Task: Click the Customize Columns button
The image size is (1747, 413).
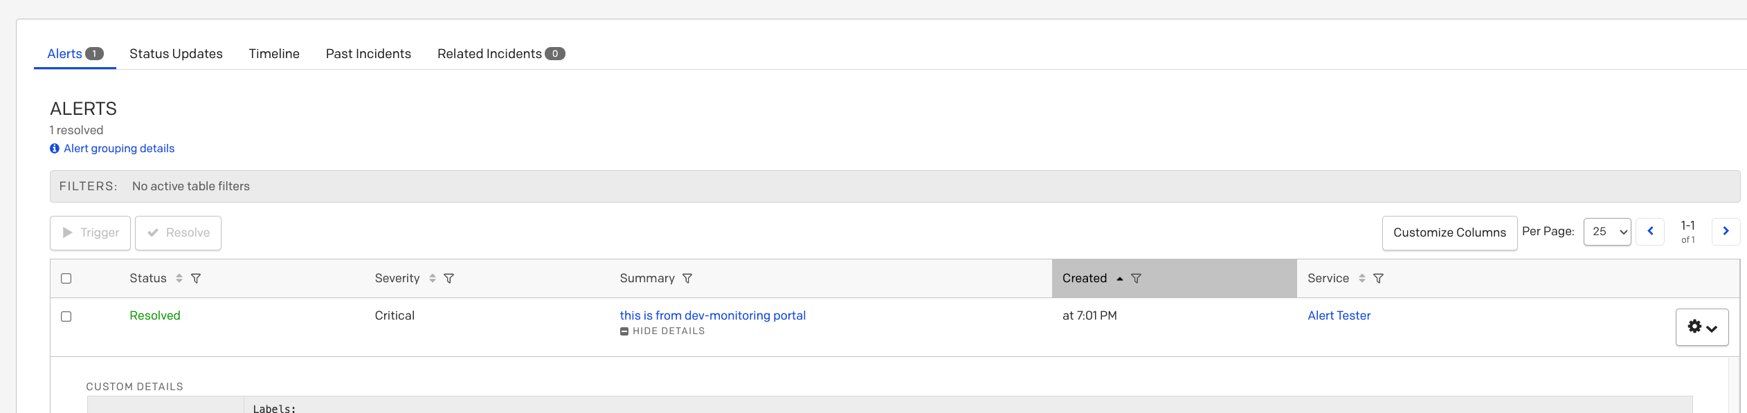Action: pos(1448,232)
